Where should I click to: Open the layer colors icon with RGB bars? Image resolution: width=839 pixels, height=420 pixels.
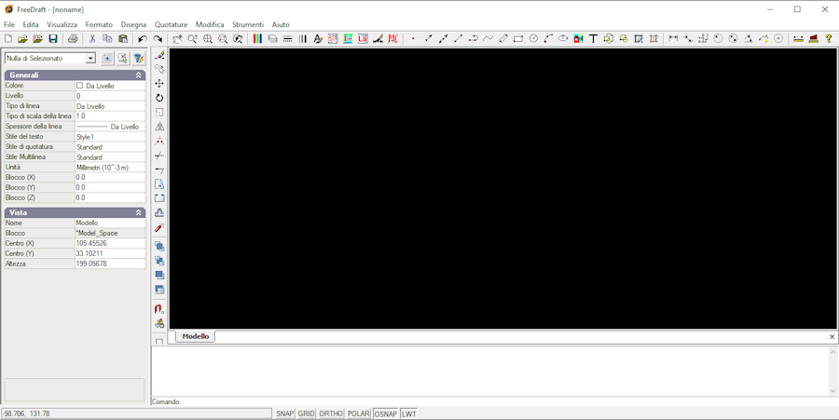[x=257, y=38]
